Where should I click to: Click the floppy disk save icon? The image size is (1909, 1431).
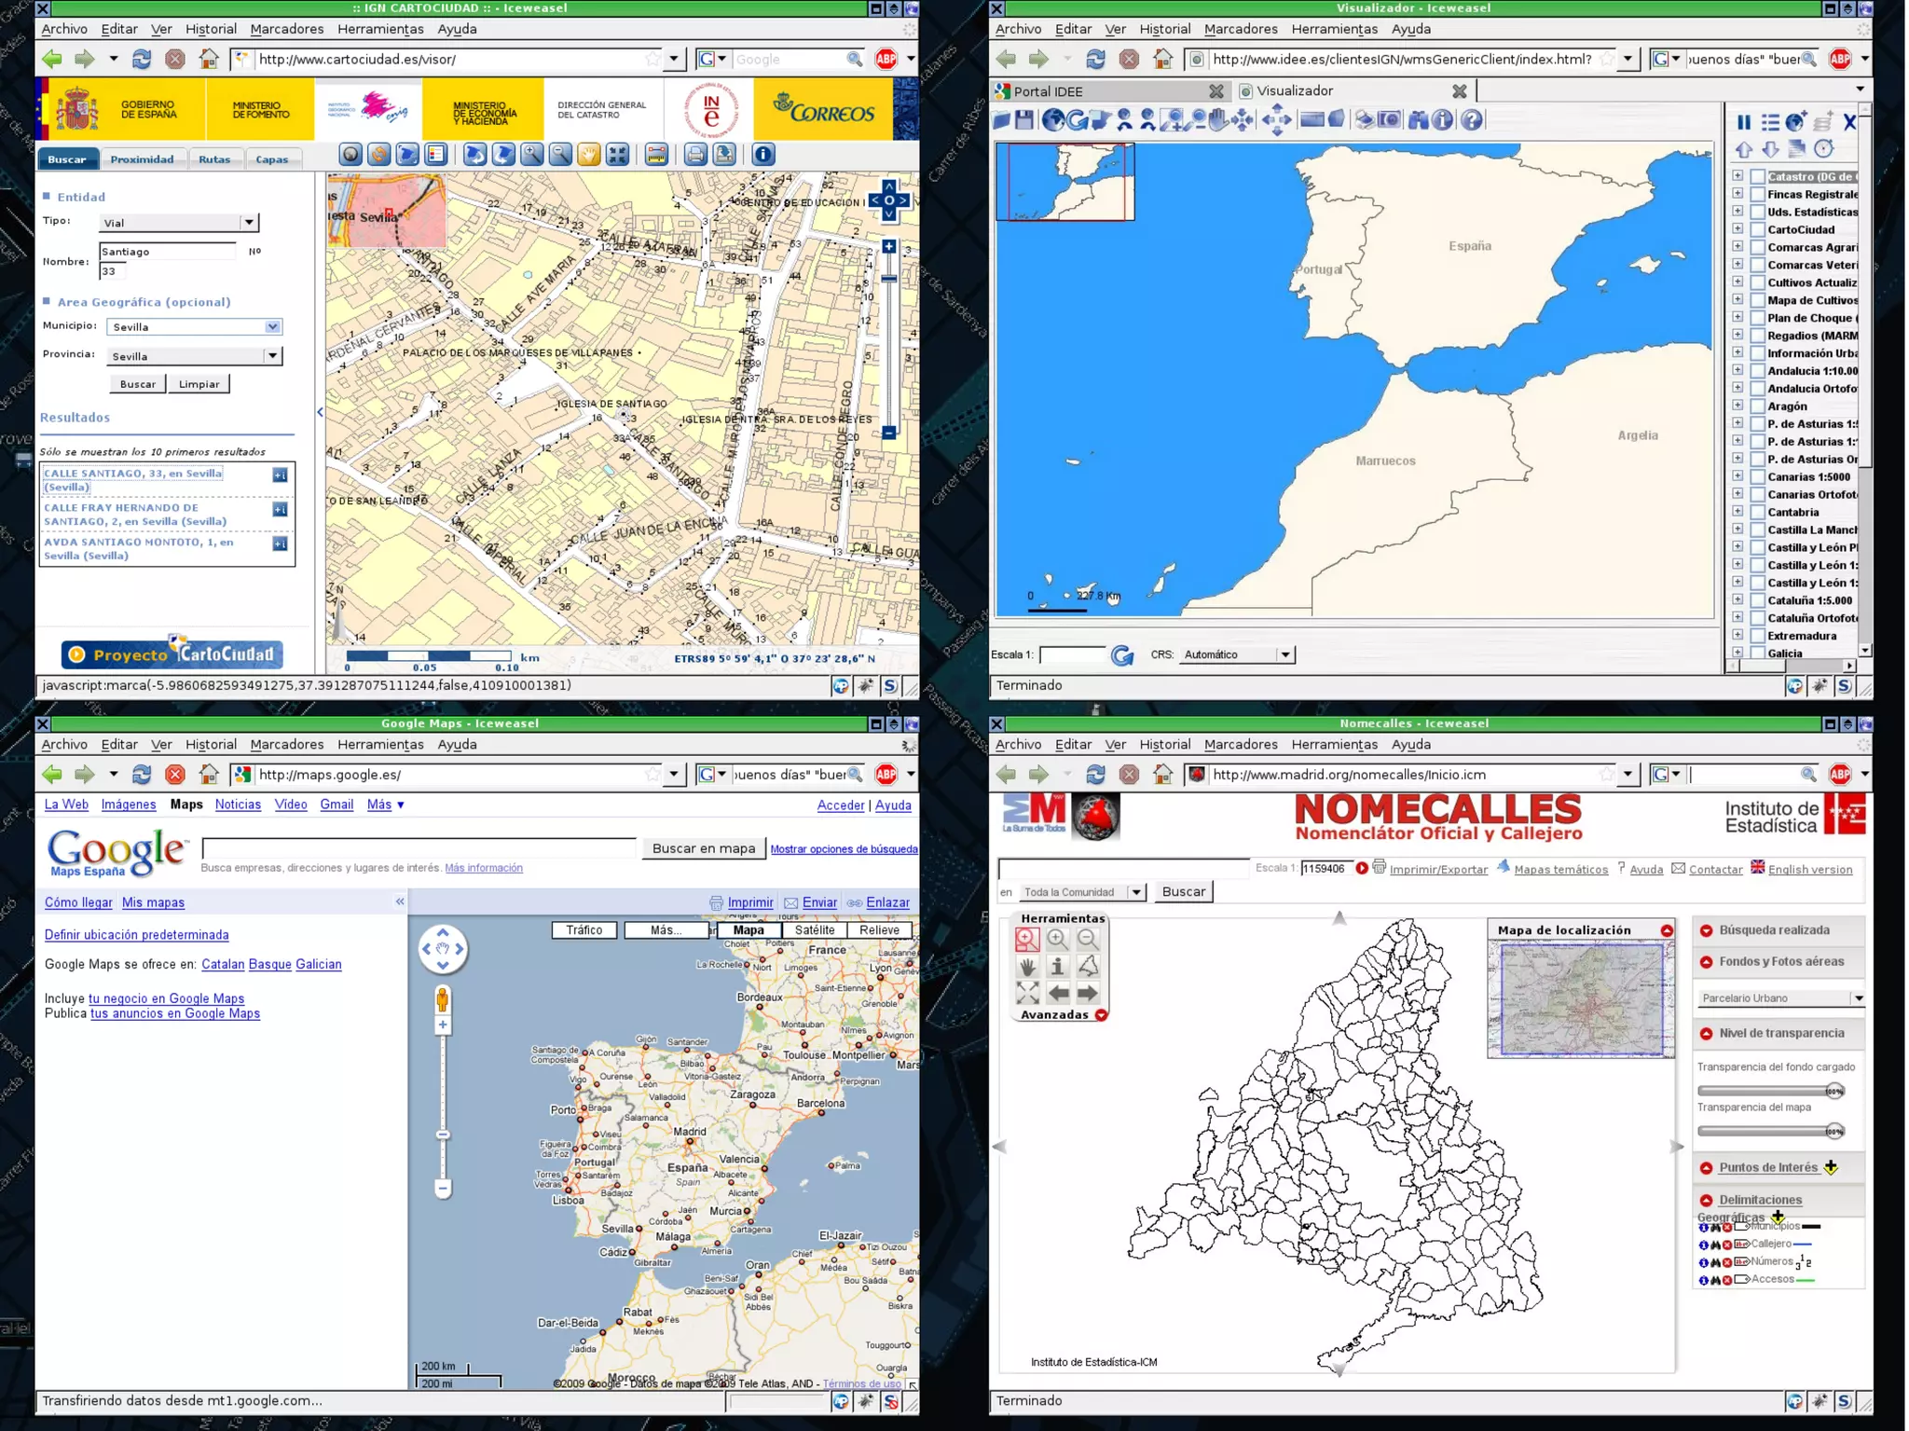point(1024,120)
